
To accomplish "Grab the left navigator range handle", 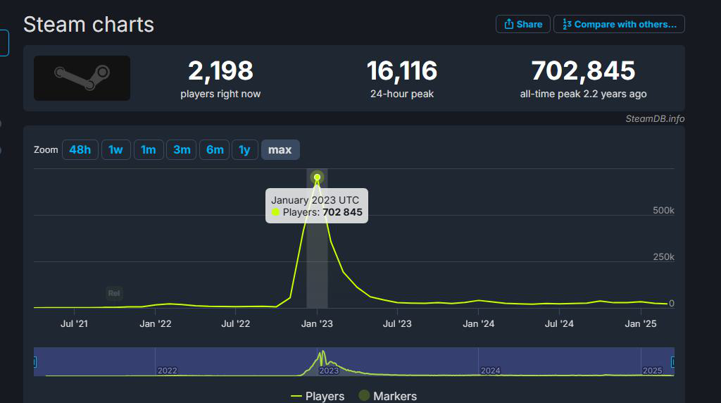I will tap(35, 362).
